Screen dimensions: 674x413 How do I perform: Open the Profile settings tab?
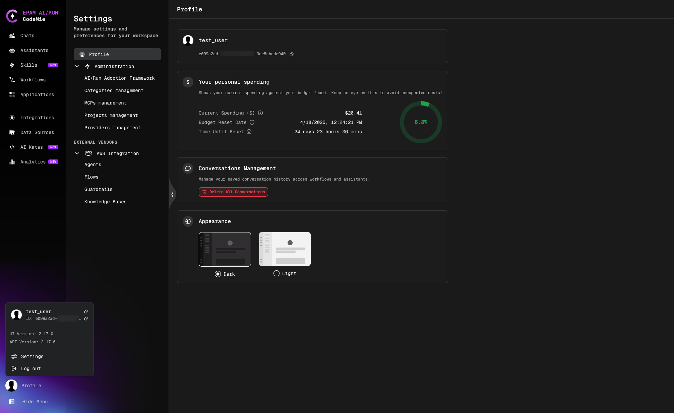[117, 54]
